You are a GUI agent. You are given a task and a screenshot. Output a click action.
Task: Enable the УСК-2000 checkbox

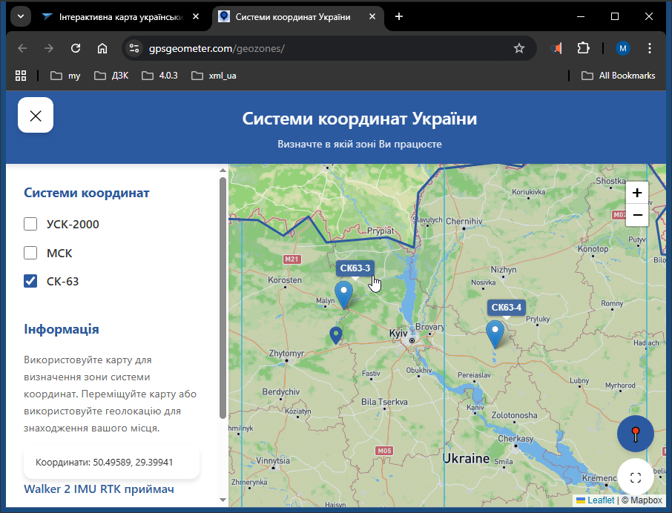point(30,223)
